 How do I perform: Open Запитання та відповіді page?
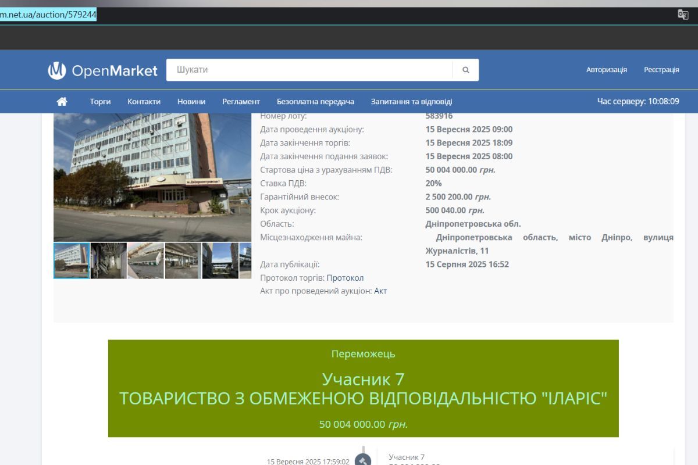411,101
